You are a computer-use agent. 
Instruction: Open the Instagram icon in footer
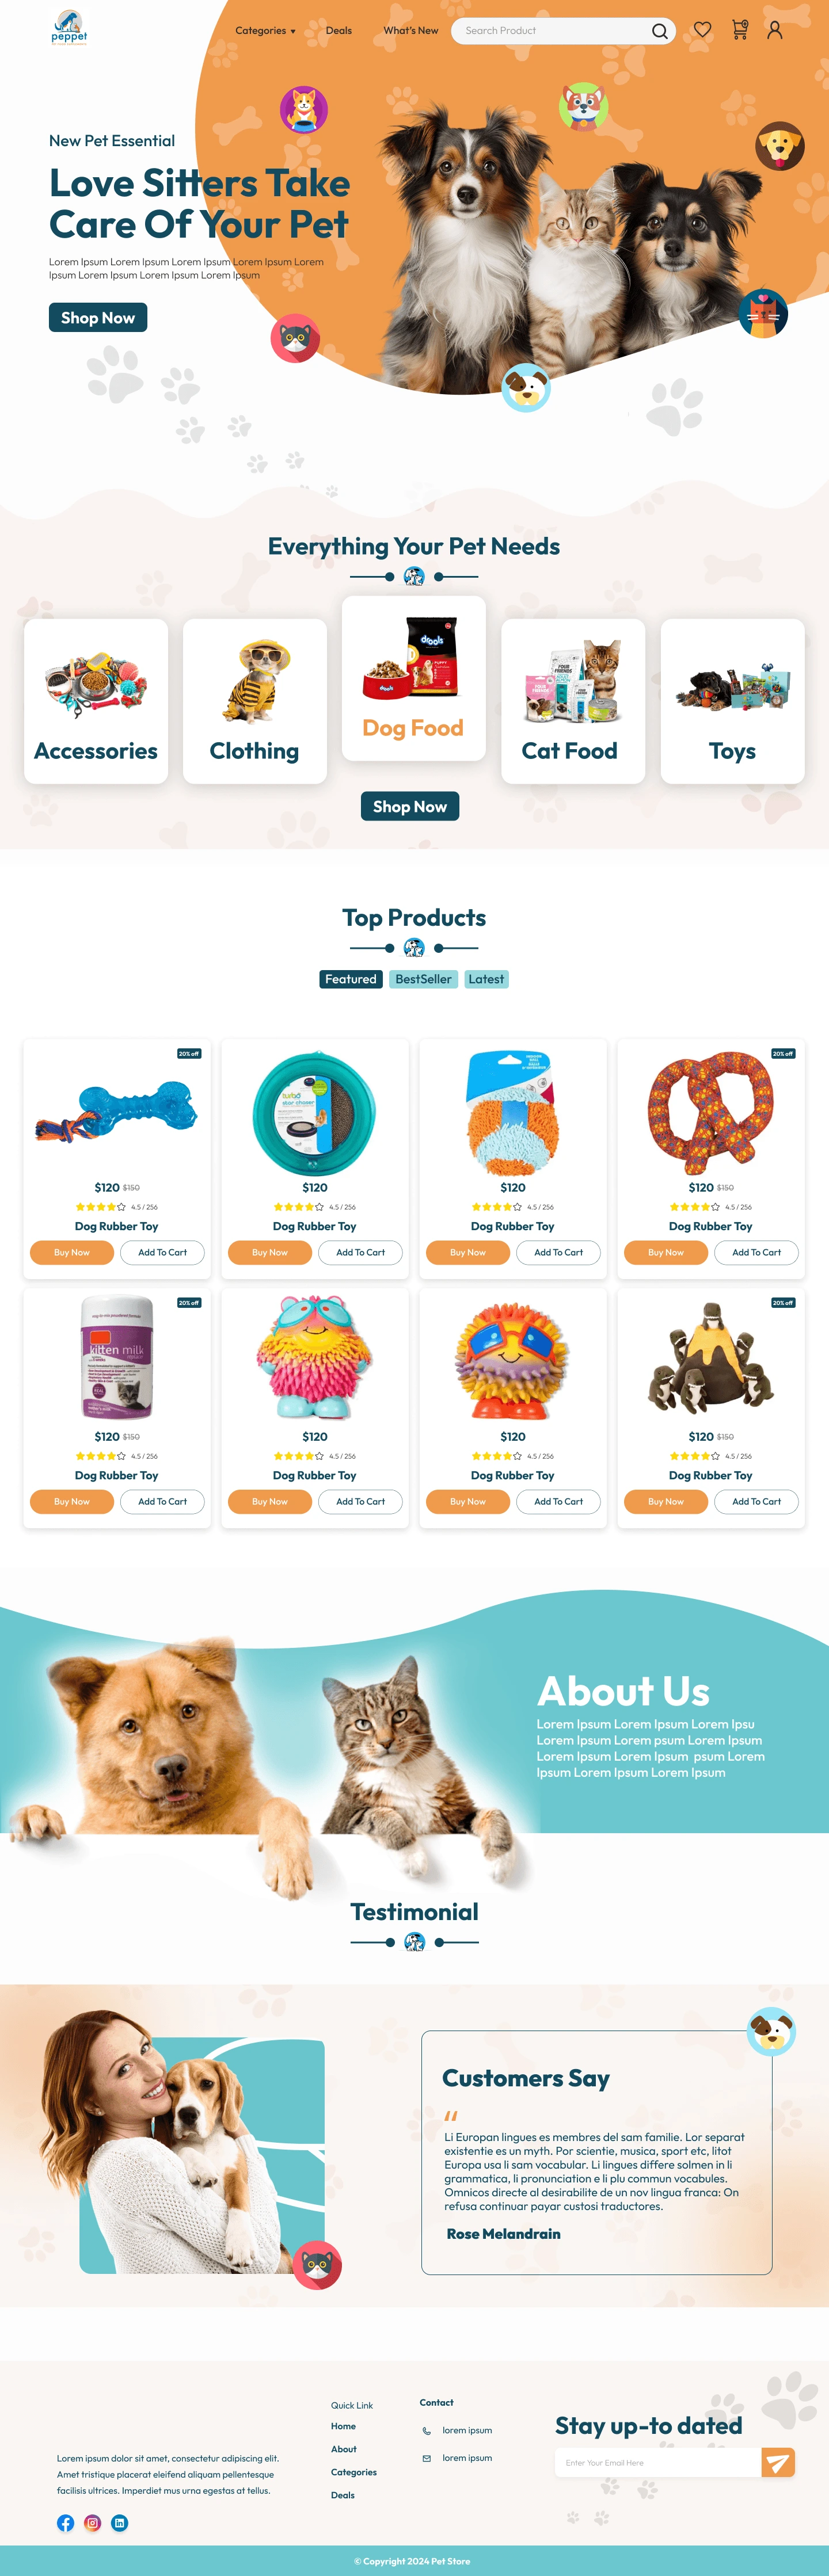point(93,2523)
